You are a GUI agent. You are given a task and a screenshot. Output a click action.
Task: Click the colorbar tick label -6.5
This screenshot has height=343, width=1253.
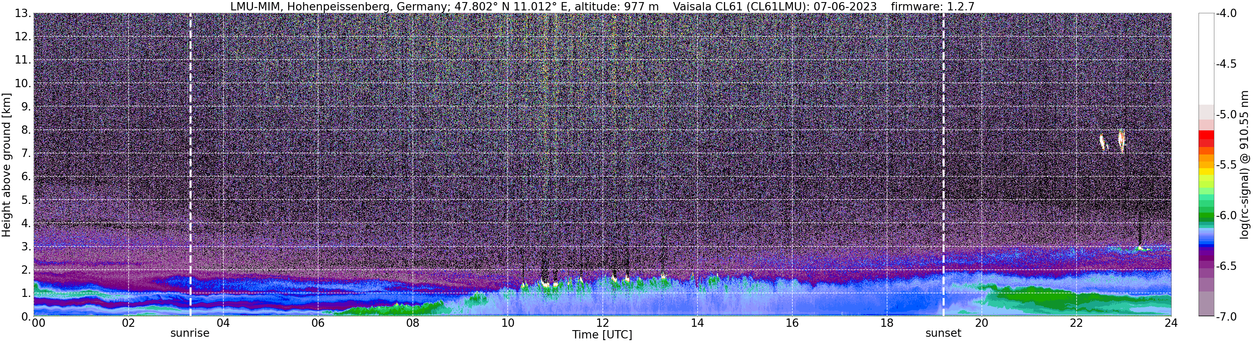click(x=1227, y=266)
